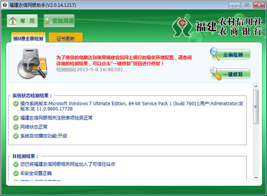Select 福建农信网银相关注册表项检测正常 text
Viewport: 267px width, 196px height.
tap(56, 118)
